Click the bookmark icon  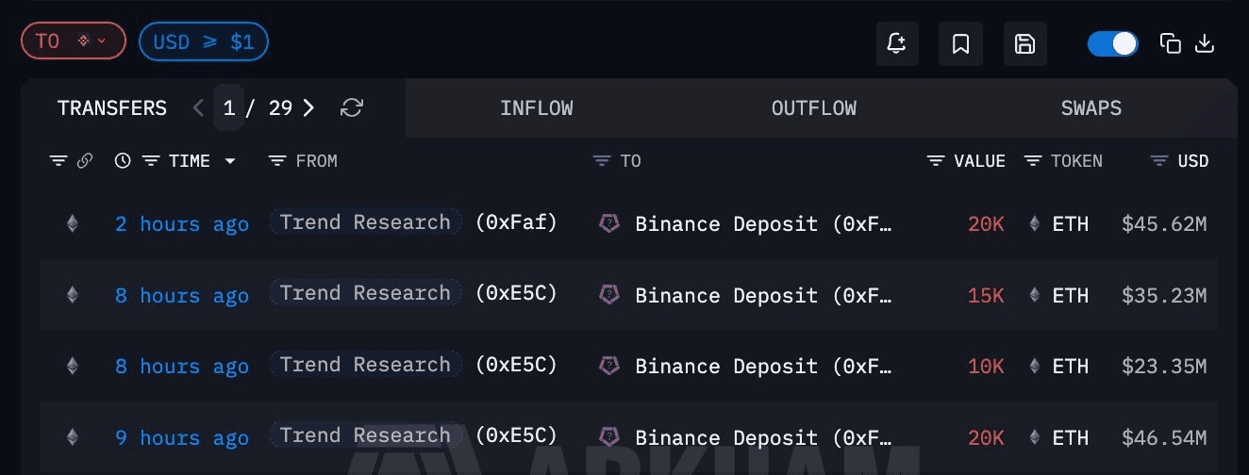click(961, 43)
